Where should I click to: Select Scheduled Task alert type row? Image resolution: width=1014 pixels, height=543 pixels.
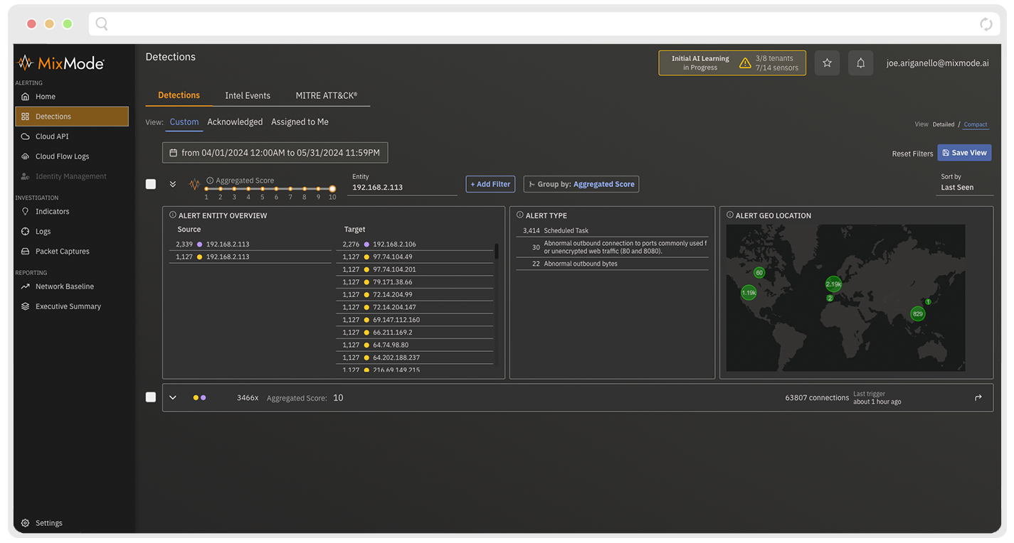(x=612, y=231)
